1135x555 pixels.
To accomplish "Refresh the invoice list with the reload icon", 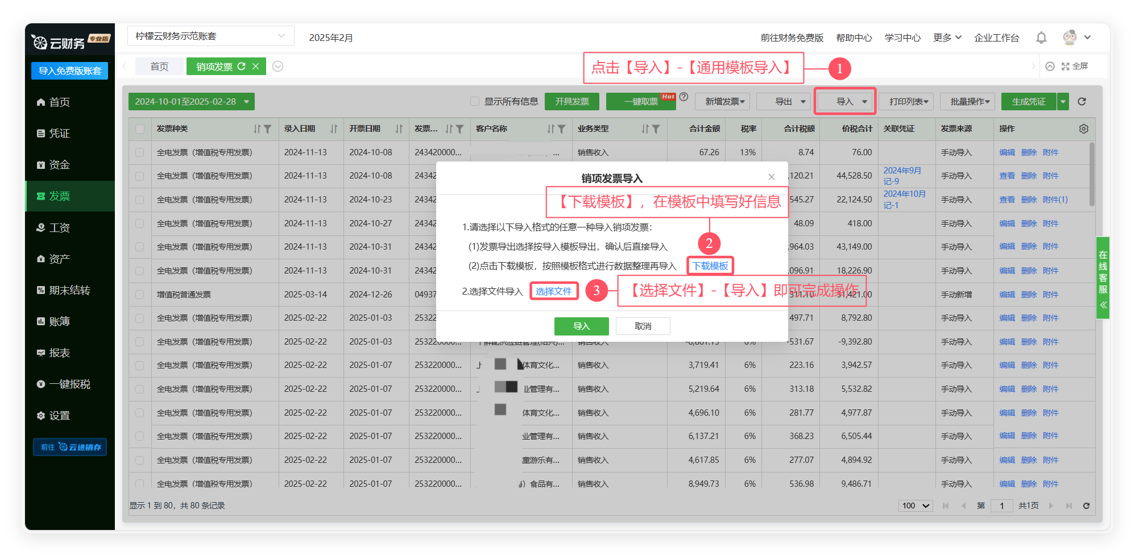I will click(1082, 102).
